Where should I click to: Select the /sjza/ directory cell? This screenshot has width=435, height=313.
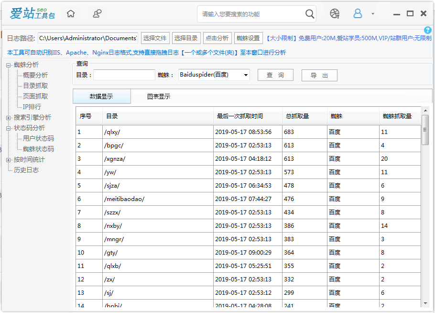(x=158, y=186)
